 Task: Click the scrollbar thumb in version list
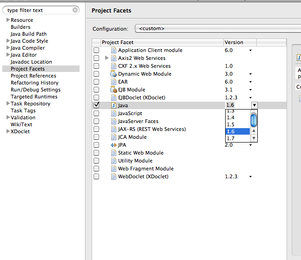pos(254,120)
